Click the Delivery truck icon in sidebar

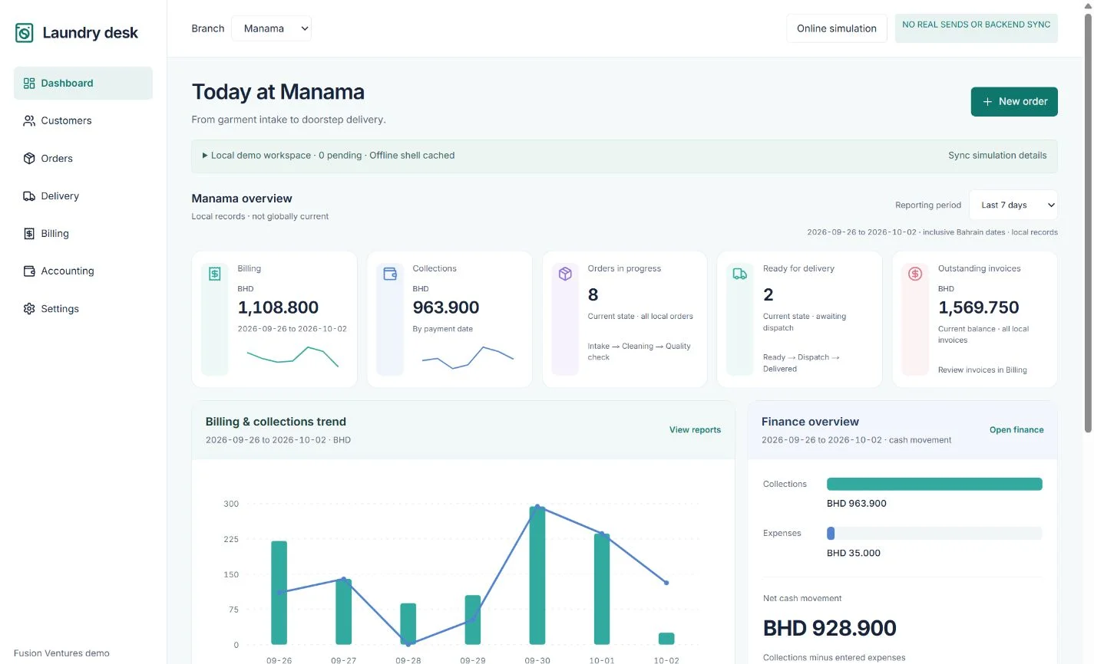click(x=29, y=196)
